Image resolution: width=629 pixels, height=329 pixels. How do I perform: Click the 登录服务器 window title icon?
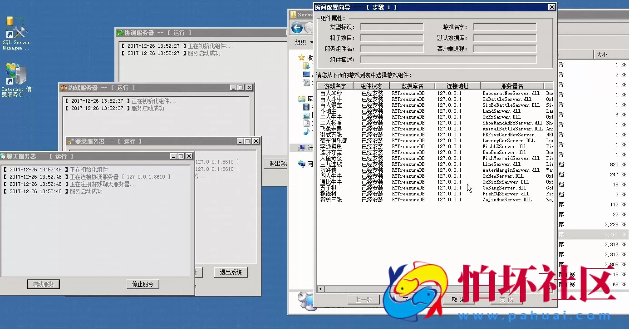pyautogui.click(x=71, y=141)
